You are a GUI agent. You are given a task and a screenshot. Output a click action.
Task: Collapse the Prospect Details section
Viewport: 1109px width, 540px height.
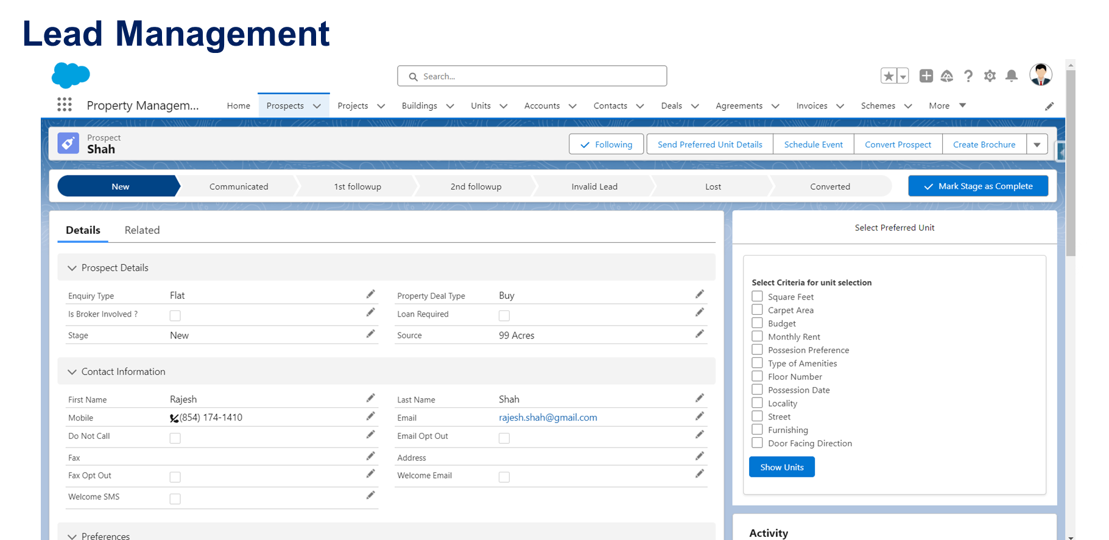click(72, 268)
